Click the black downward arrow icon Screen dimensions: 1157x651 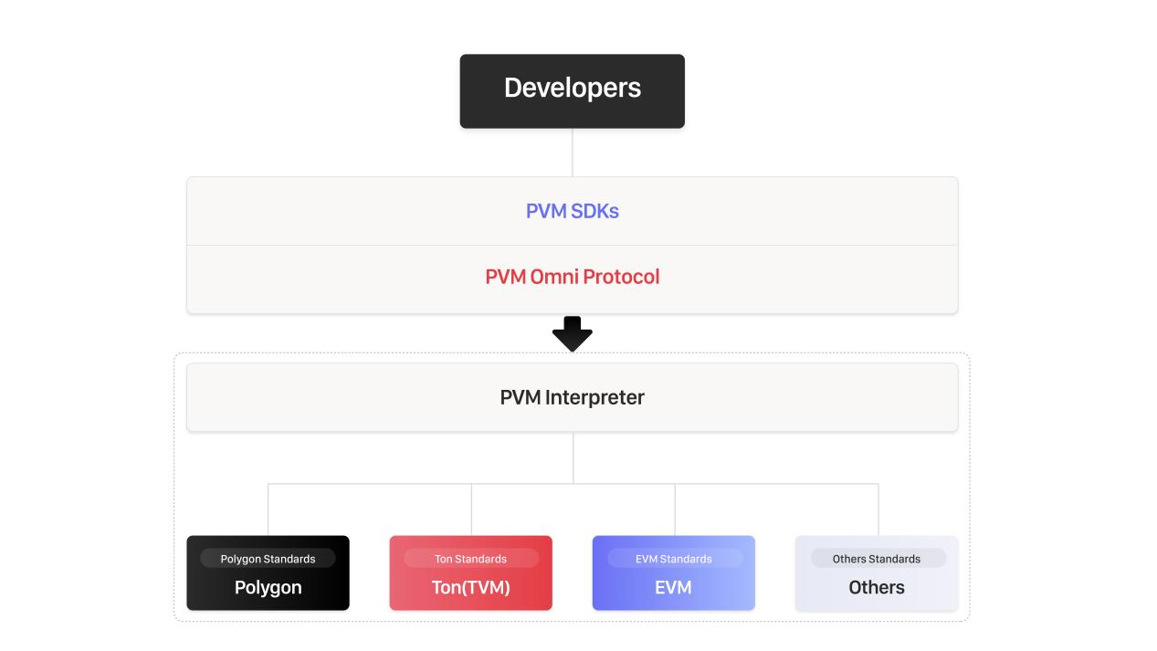point(573,334)
